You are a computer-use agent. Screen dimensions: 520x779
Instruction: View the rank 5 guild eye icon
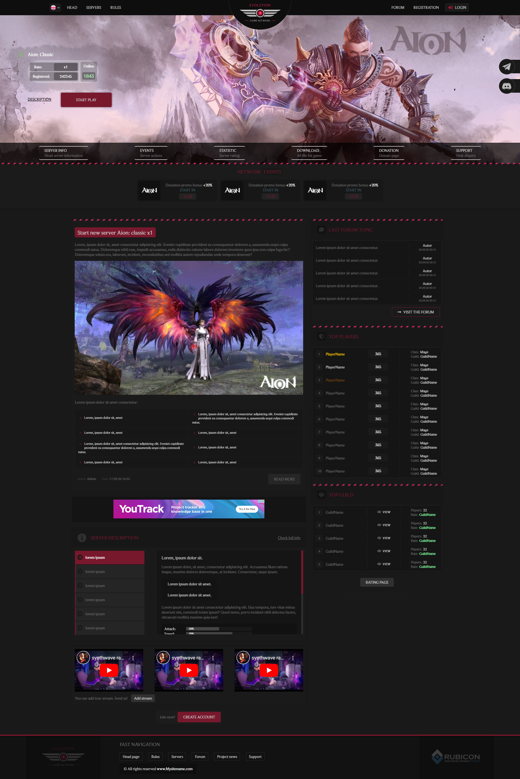pos(379,564)
